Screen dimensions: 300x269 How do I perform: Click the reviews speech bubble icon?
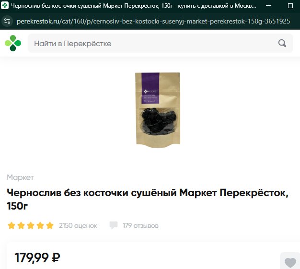coord(114,225)
